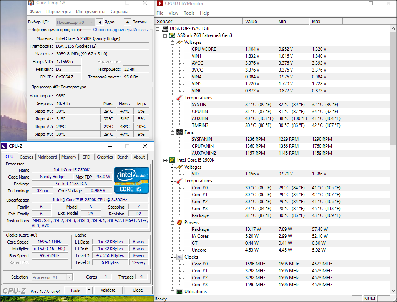Switch to the SPD tab in CPU-Z
The width and height of the screenshot is (397, 302).
pos(86,157)
